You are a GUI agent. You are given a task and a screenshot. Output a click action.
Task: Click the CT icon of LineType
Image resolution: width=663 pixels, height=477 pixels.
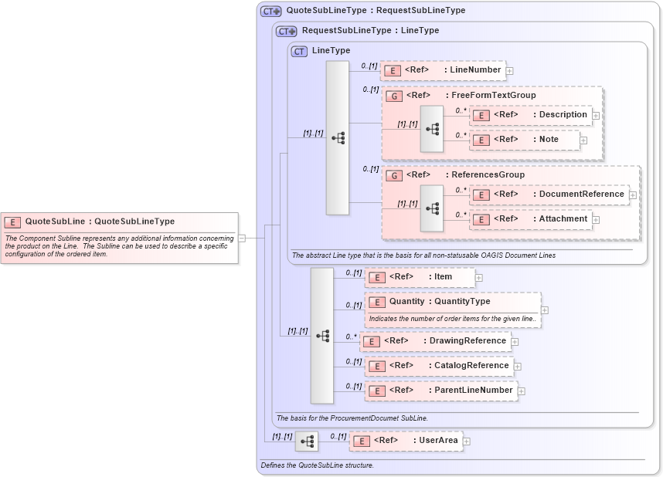(x=298, y=50)
